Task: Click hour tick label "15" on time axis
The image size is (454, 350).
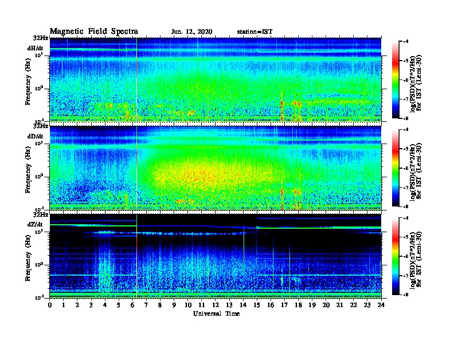Action: coord(257,305)
